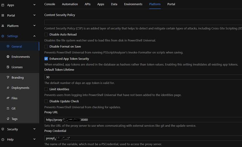Screen dimensions: 242x147
Task: Expand the Apps sidebar section chevron
Action: click(x=34, y=5)
